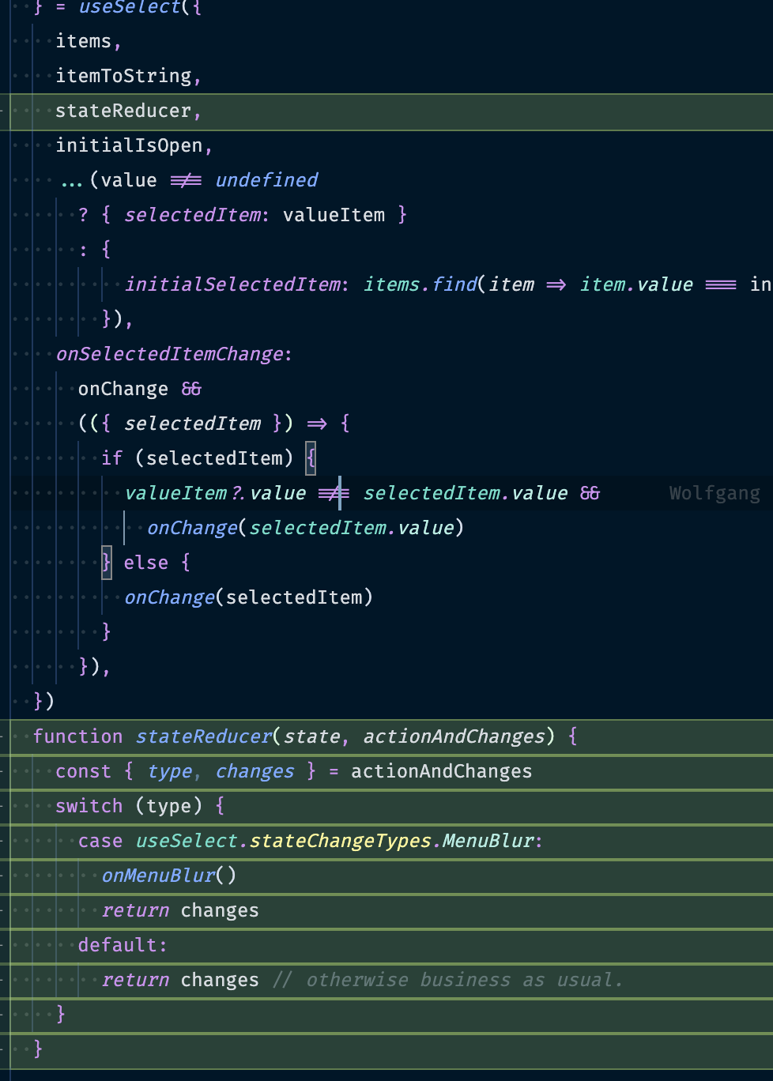Click the undefined keyword in the ternary
Screen dimensions: 773x1081
pyautogui.click(x=266, y=179)
